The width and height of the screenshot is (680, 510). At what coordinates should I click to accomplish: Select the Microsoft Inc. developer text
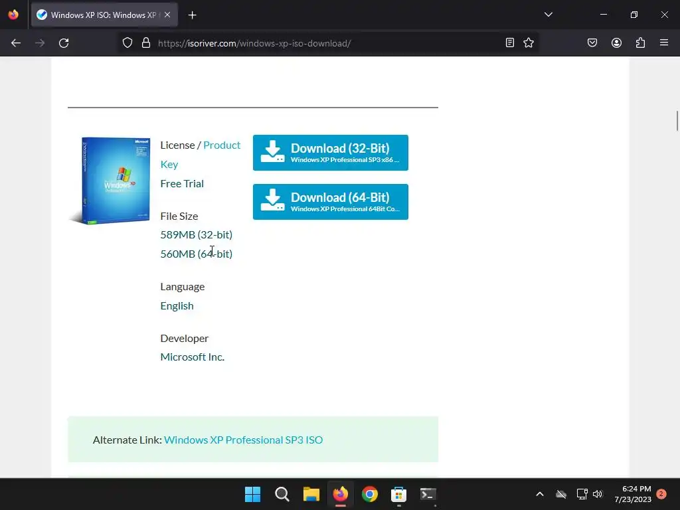(x=193, y=357)
